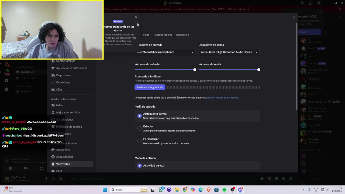Open the discover servers compass icon
Viewport: 345px width, 194px height.
tap(6, 89)
